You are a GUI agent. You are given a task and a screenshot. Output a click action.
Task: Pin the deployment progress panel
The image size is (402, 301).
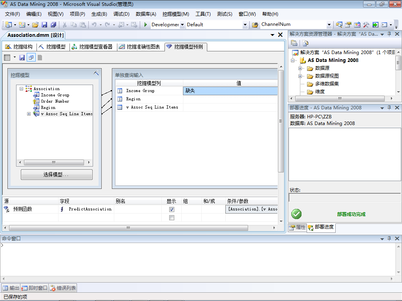click(389, 108)
